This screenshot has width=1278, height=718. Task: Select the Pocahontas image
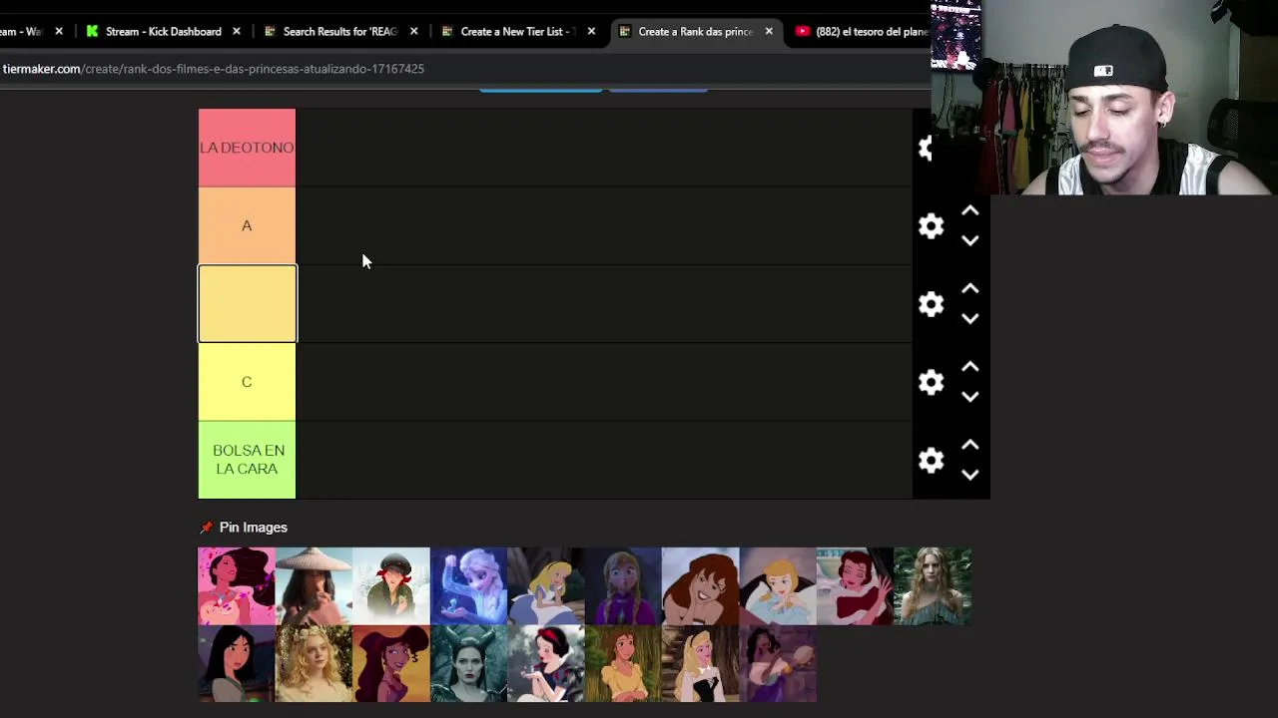pyautogui.click(x=237, y=586)
